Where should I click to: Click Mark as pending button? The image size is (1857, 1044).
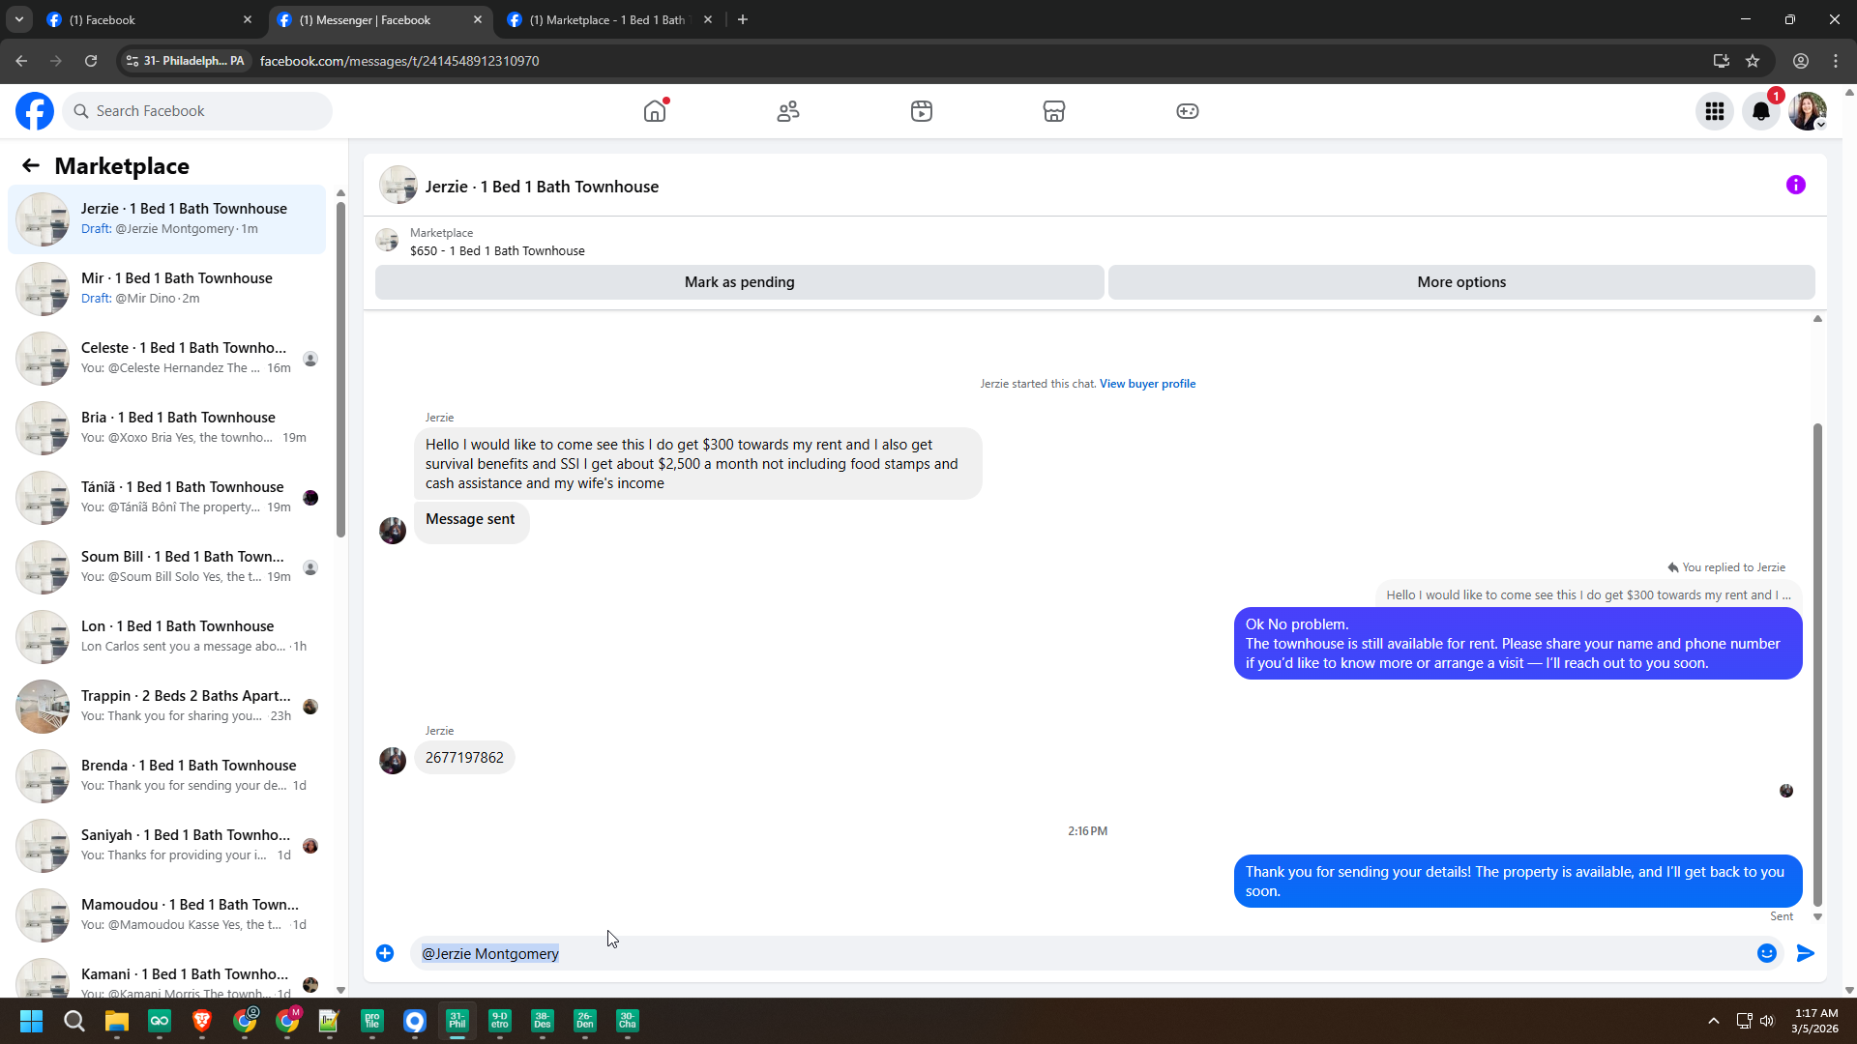[740, 282]
